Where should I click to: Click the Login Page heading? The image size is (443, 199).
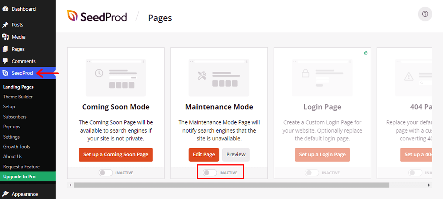click(322, 107)
